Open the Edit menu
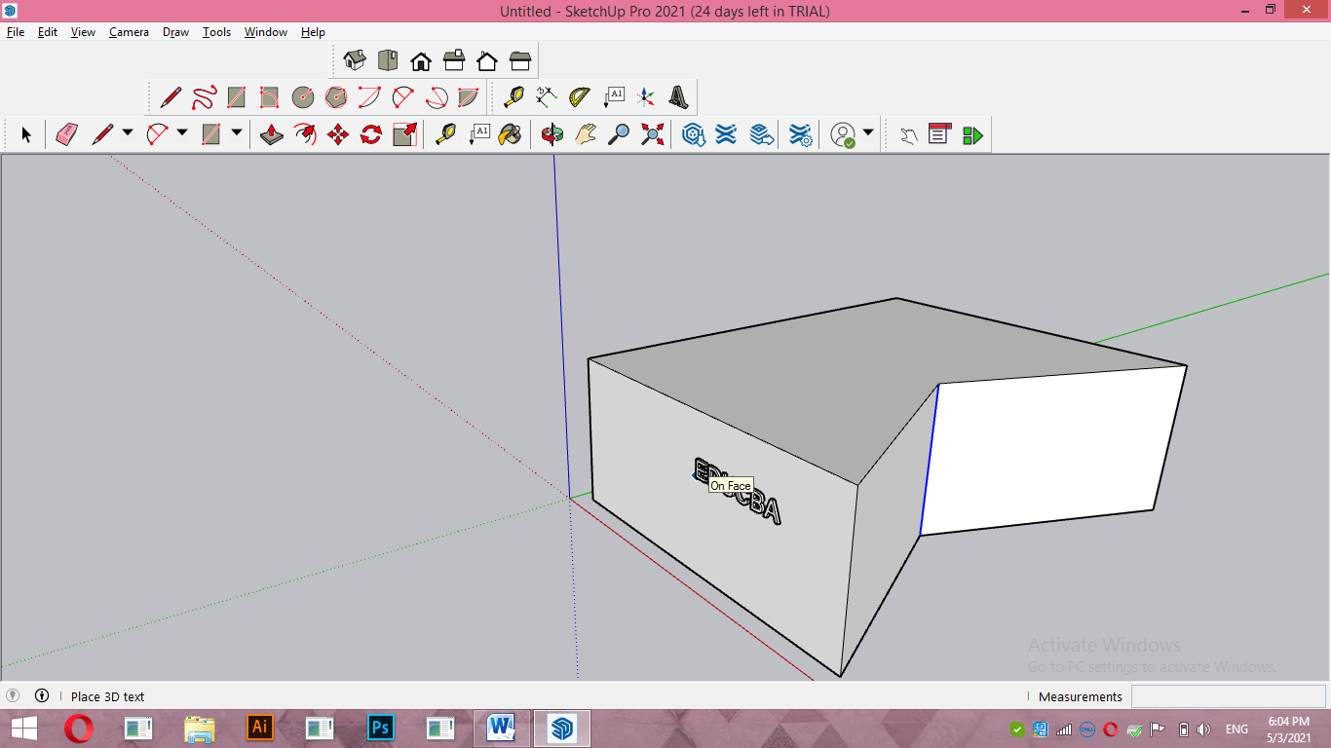The height and width of the screenshot is (748, 1331). 48,32
